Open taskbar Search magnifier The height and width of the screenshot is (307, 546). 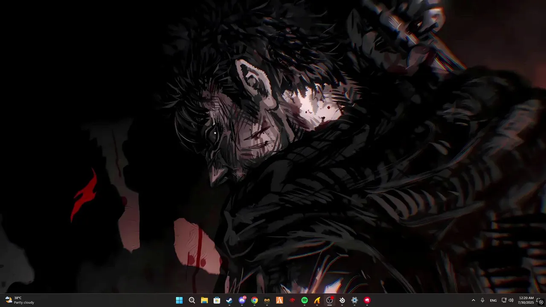point(192,300)
